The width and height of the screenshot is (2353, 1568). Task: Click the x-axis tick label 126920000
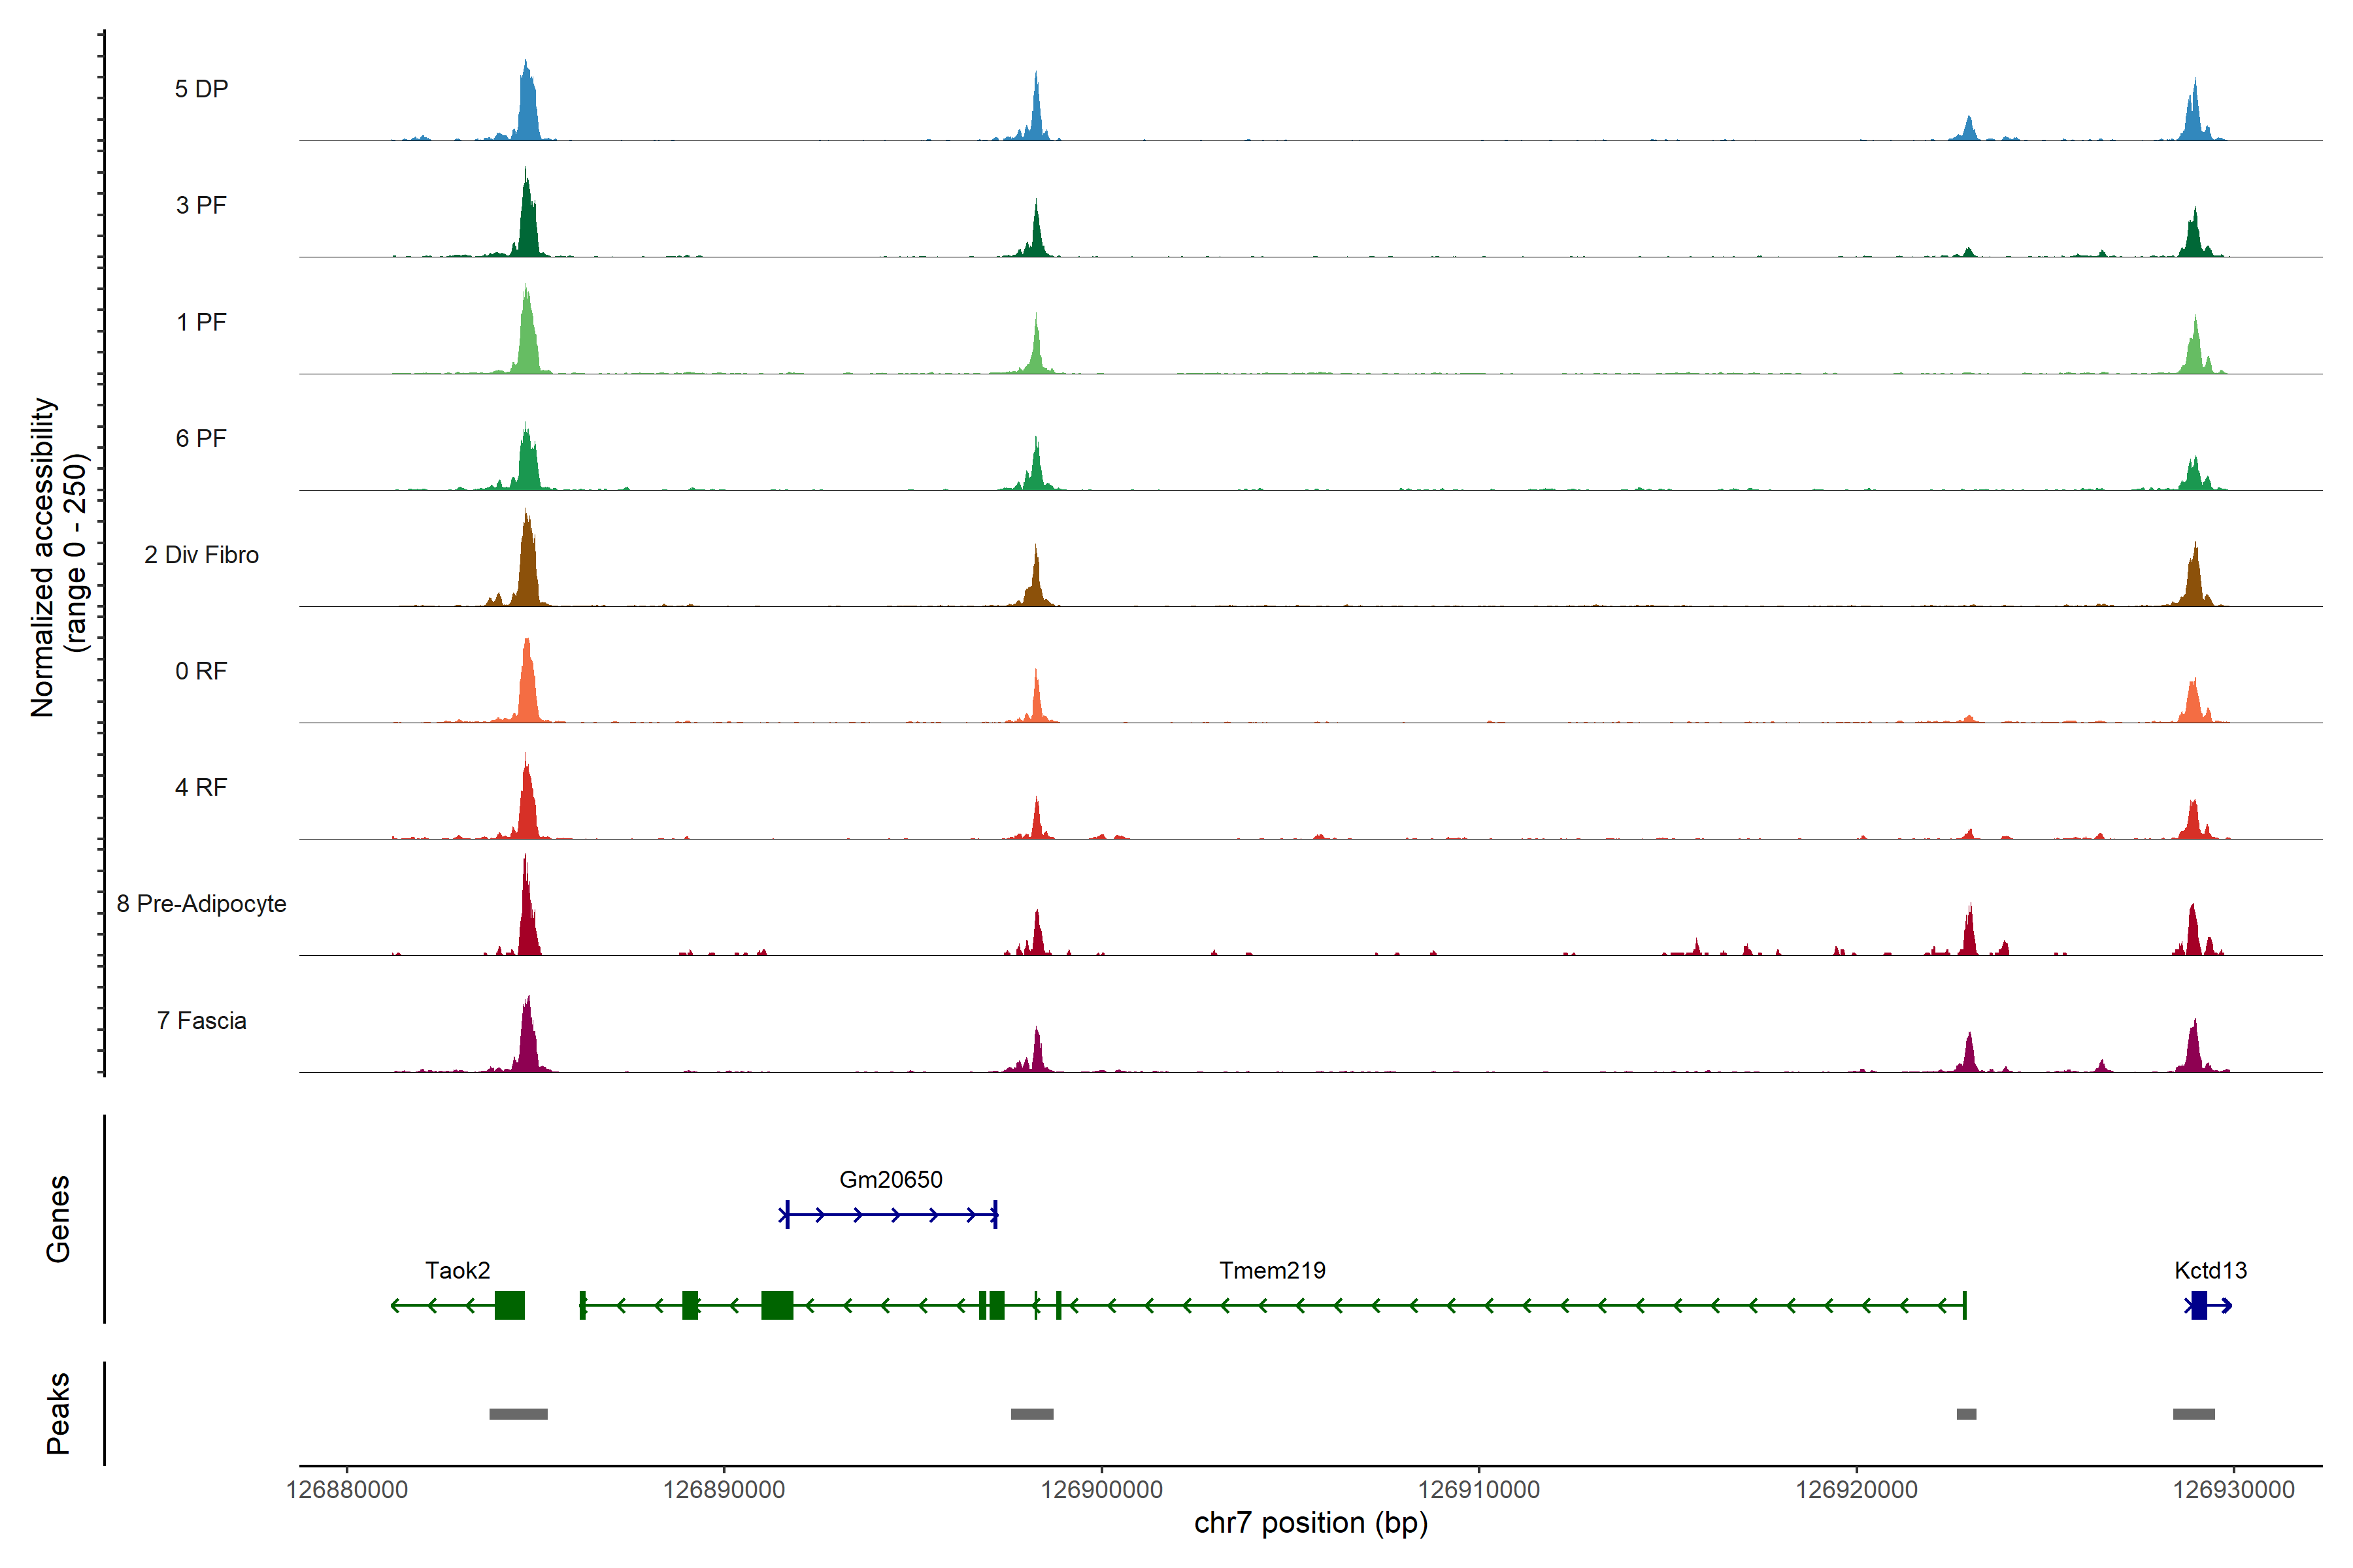click(x=1856, y=1489)
